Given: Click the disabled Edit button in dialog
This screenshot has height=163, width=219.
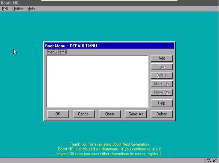Looking at the screenshot, I should pos(162,67).
